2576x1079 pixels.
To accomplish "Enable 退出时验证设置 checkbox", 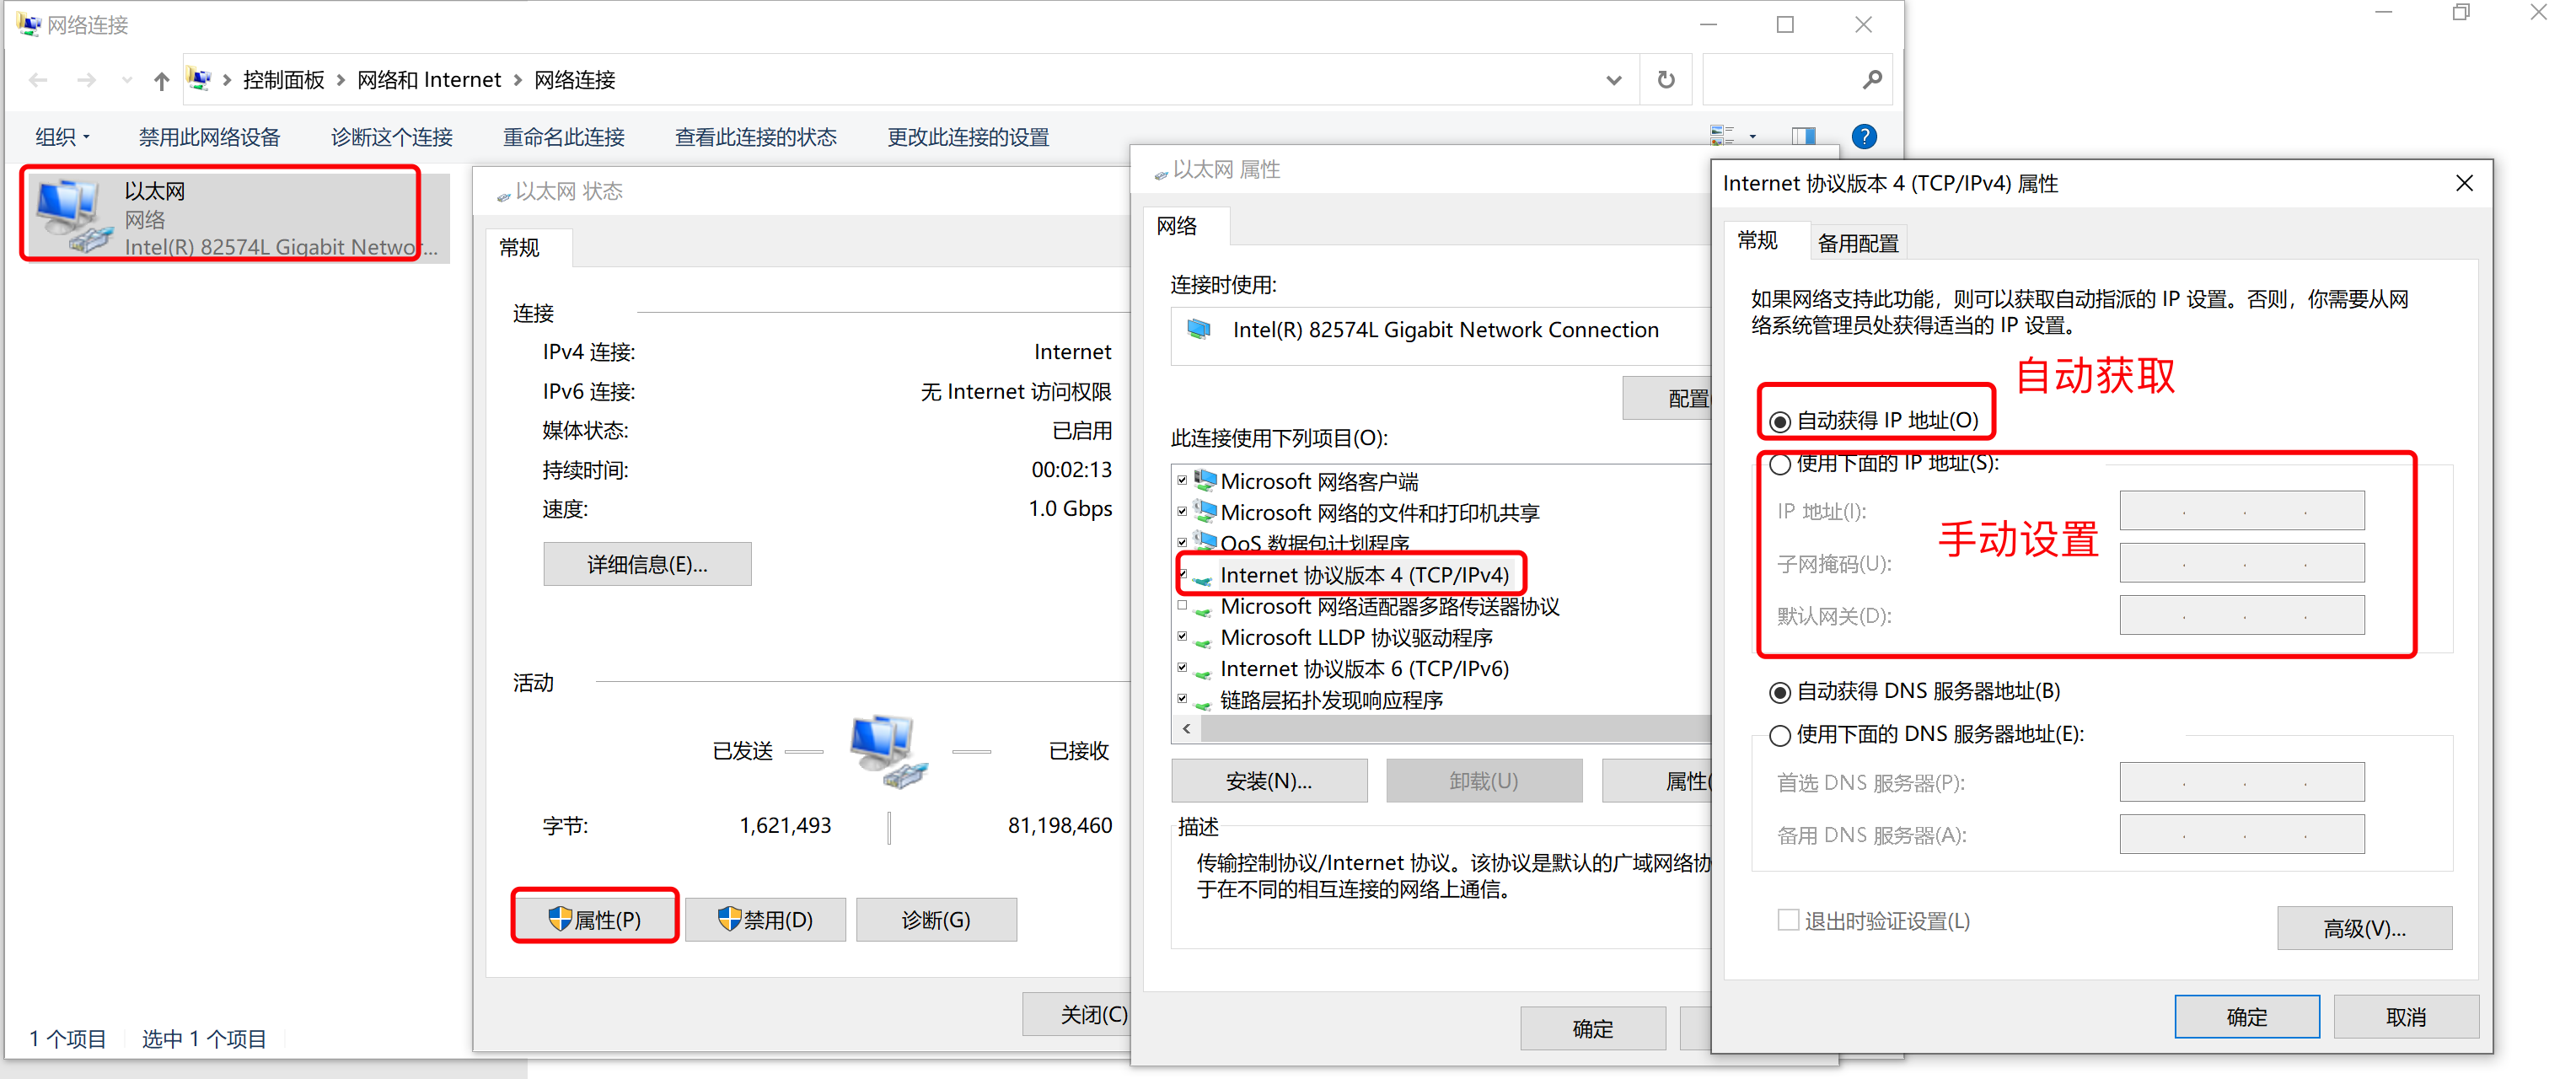I will 1788,920.
